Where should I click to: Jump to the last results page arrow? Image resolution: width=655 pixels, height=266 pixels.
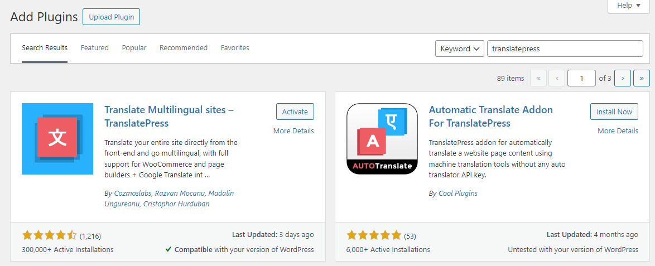point(642,79)
